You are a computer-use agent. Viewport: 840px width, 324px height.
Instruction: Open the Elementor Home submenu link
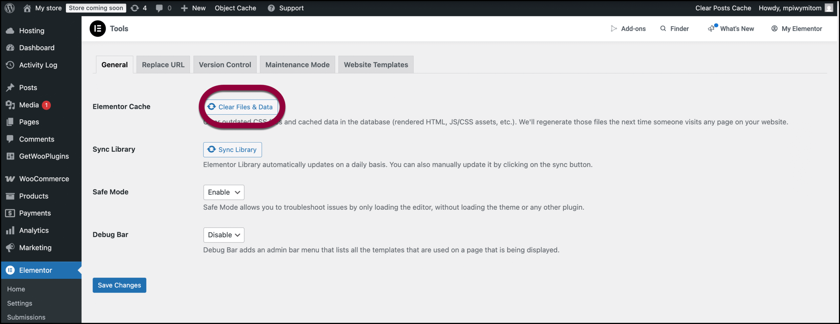click(x=16, y=289)
